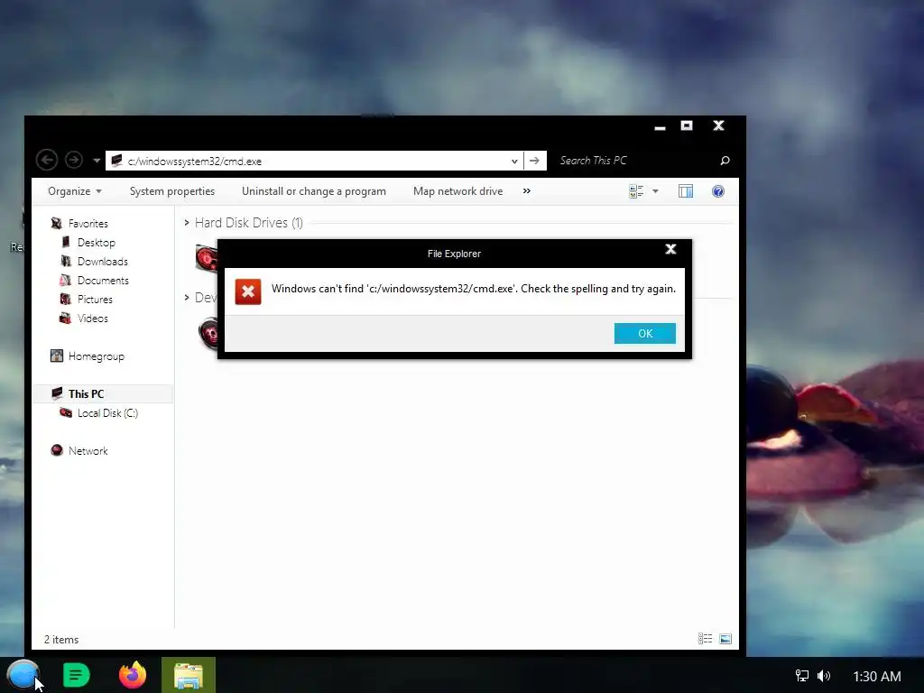This screenshot has height=693, width=924.
Task: Open the Organize menu
Action: click(74, 191)
